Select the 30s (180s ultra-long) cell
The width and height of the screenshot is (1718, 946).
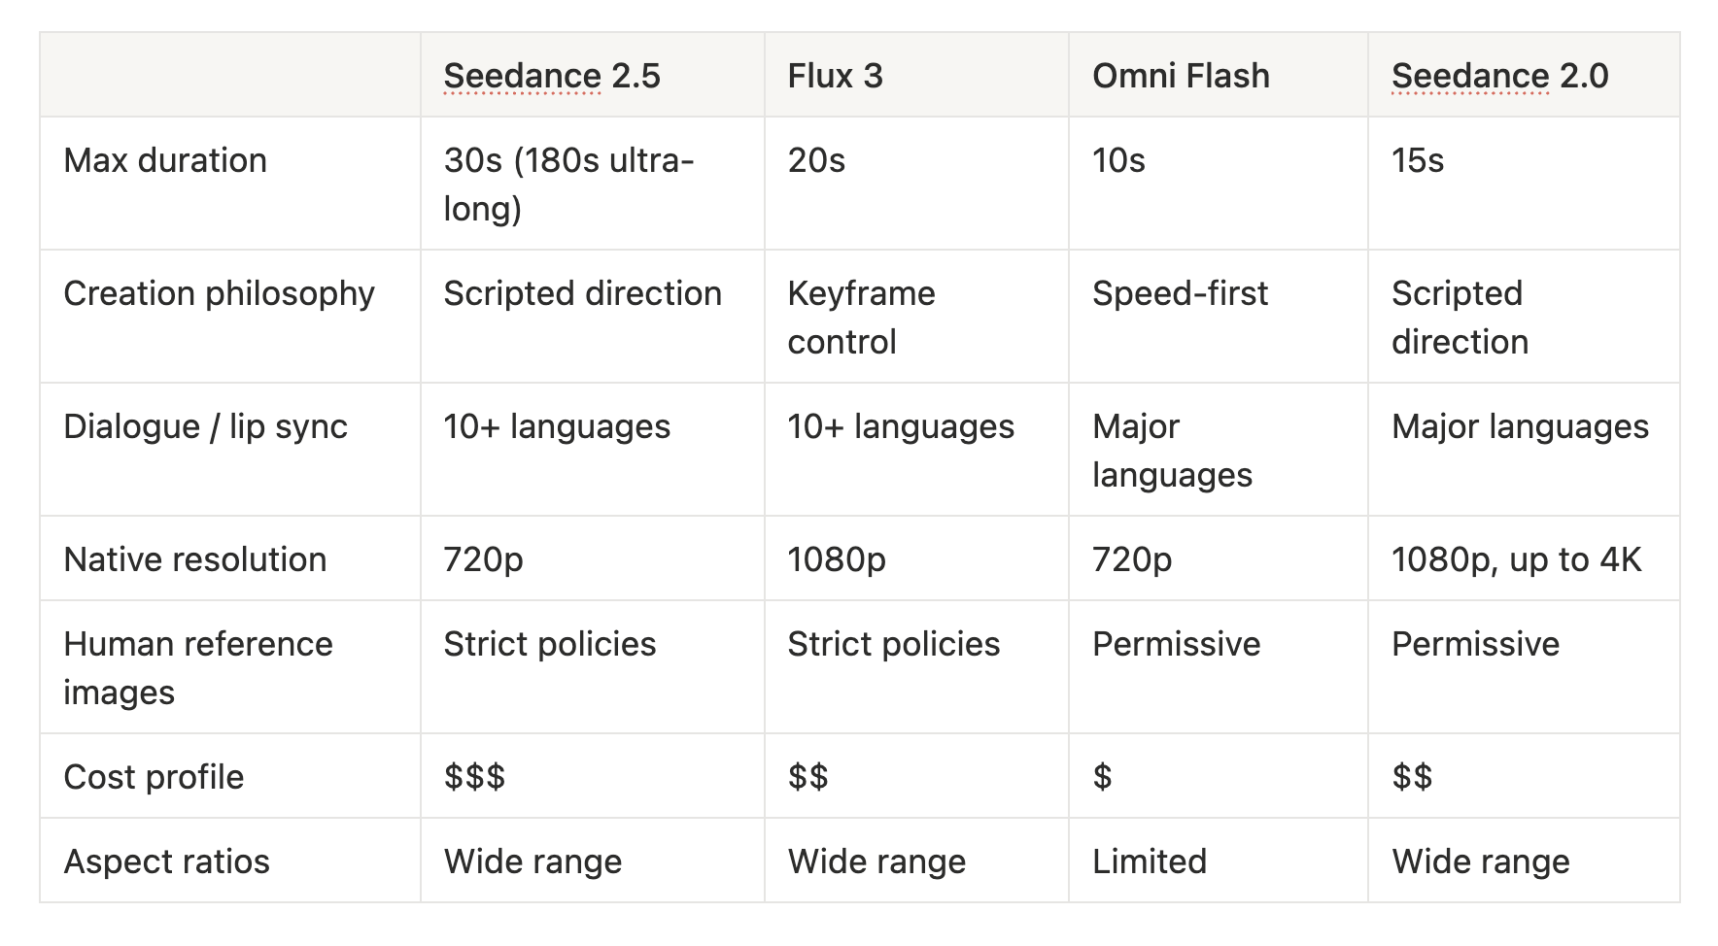(593, 184)
